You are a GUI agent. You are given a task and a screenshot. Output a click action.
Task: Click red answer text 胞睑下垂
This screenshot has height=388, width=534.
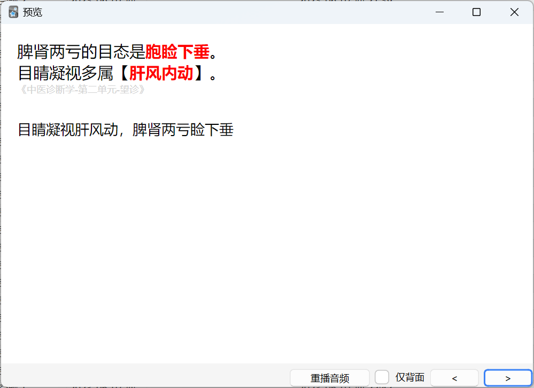coord(177,52)
